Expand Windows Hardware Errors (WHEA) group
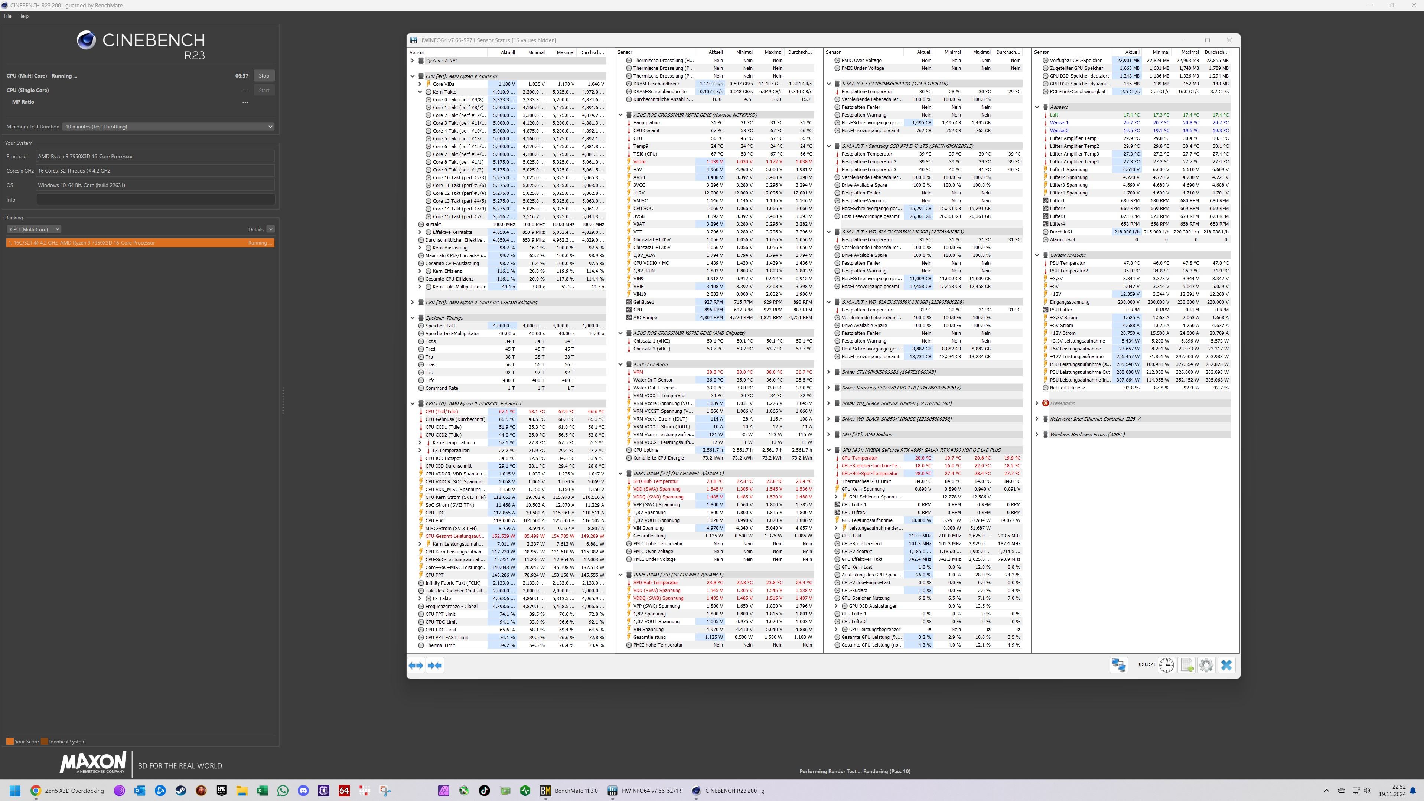Screen dimensions: 1424x801 point(1037,434)
